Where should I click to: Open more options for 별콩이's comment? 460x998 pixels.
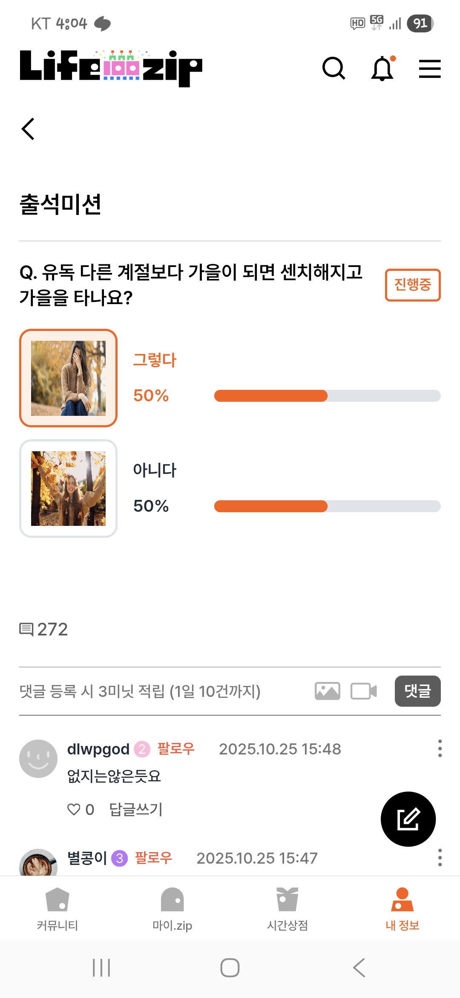pyautogui.click(x=440, y=857)
